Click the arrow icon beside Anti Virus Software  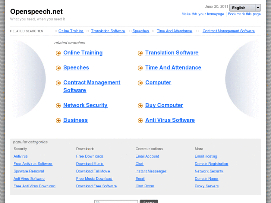[140, 121]
